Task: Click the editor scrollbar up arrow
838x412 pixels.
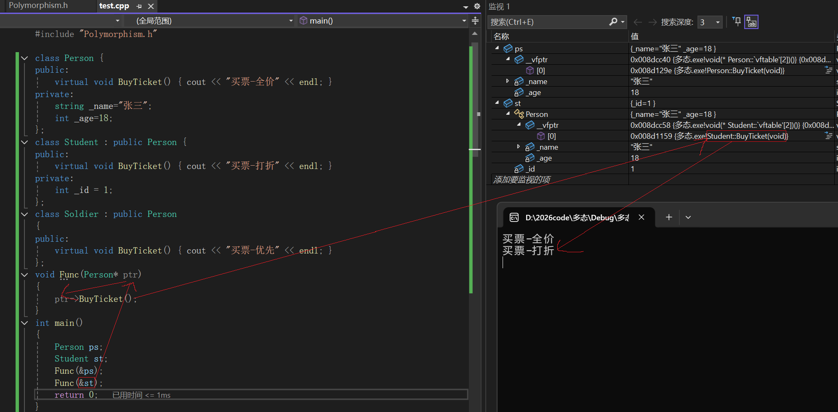Action: [x=475, y=33]
